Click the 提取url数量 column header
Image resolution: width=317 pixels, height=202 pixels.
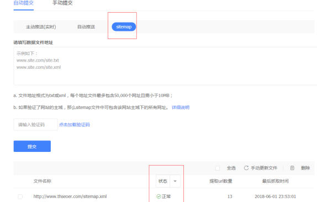(221, 181)
